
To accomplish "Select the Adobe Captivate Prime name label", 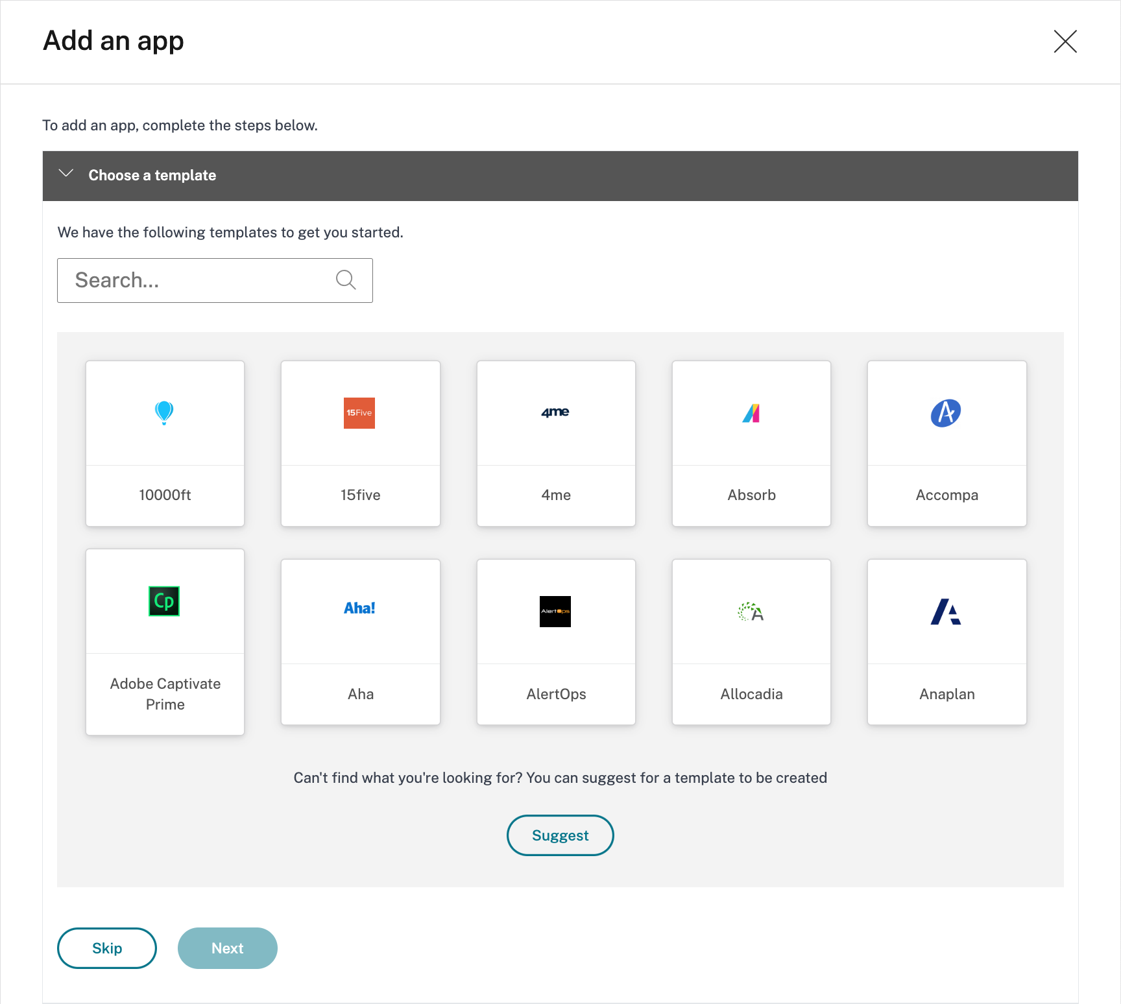I will (x=165, y=694).
